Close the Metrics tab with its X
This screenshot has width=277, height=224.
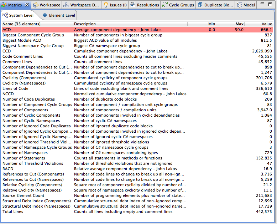(x=27, y=5)
